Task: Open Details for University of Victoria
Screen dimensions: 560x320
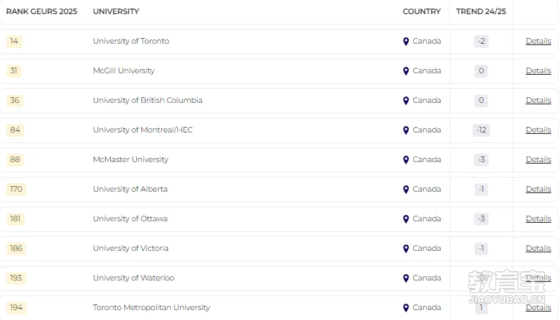Action: (x=538, y=248)
